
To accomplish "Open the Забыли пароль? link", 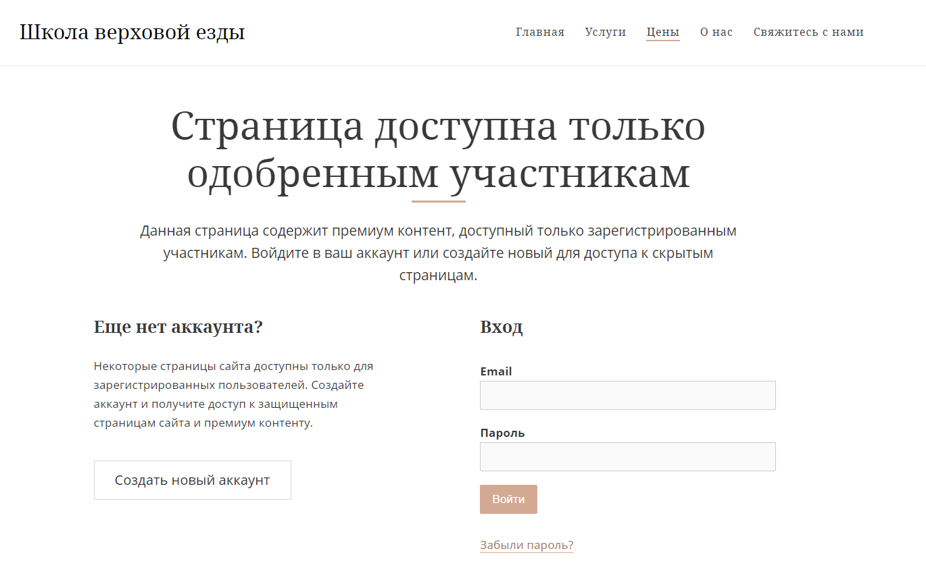I will pos(527,545).
